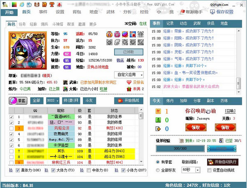Click the 300/300 apprentice experience progress bar
The width and height of the screenshot is (247, 188).
(x=180, y=149)
